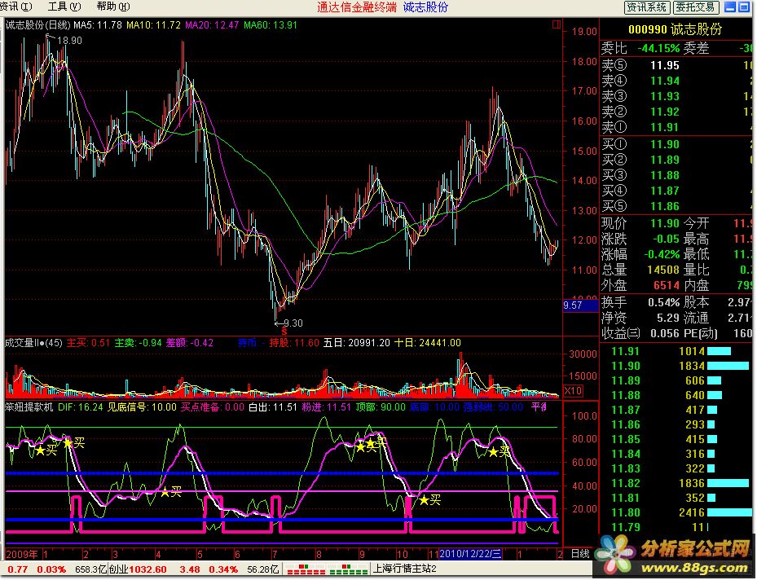Image resolution: width=757 pixels, height=580 pixels.
Task: Click the 换手 value 0.54%
Action: point(663,302)
